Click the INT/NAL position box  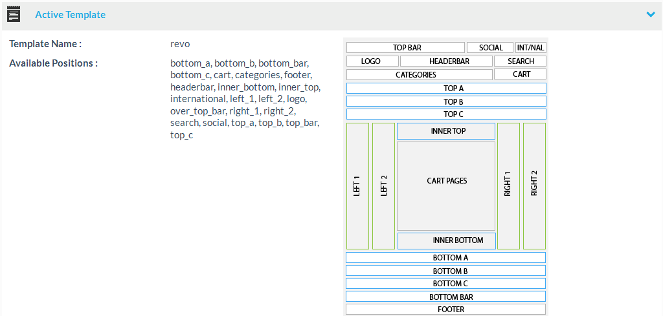point(531,48)
